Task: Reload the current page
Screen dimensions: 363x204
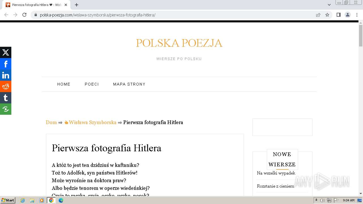Action: 24,15
